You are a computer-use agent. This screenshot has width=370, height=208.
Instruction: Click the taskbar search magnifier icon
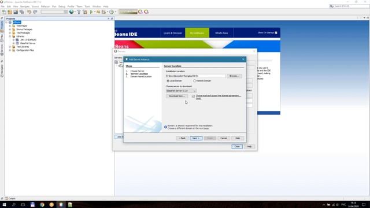coord(14,205)
